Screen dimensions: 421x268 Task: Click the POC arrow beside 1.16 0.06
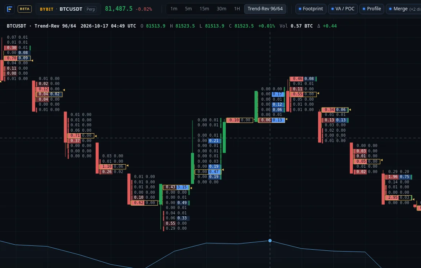[x=127, y=166]
